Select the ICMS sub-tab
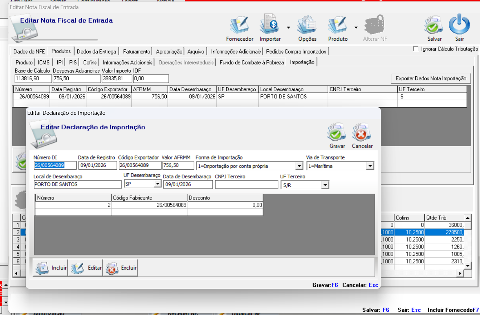This screenshot has height=315, width=480. tap(44, 62)
